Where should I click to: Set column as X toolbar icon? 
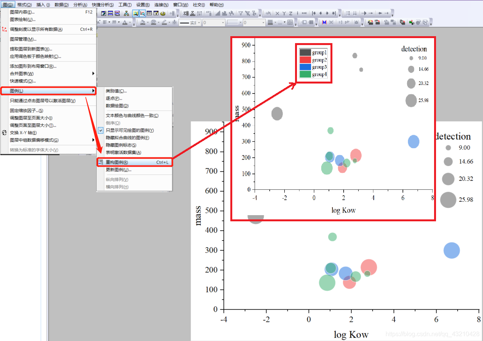coord(277,13)
